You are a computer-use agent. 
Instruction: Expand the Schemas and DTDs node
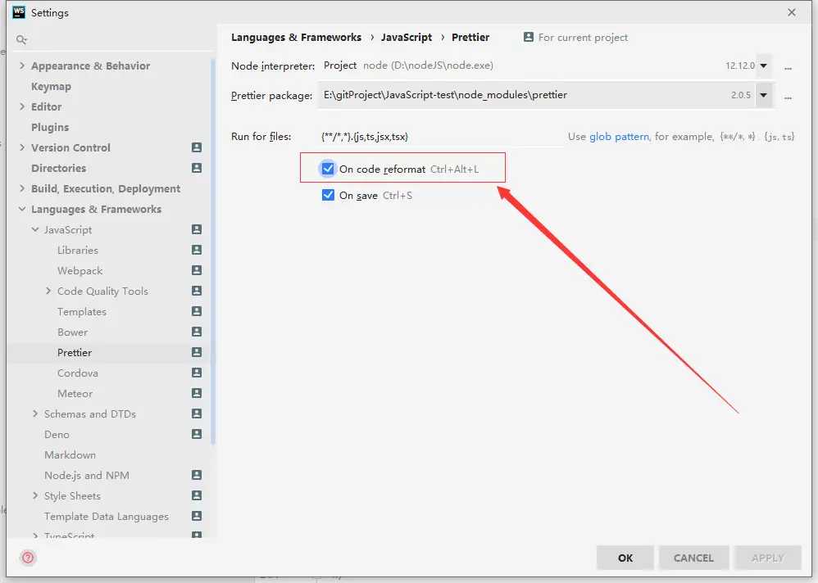(x=35, y=414)
